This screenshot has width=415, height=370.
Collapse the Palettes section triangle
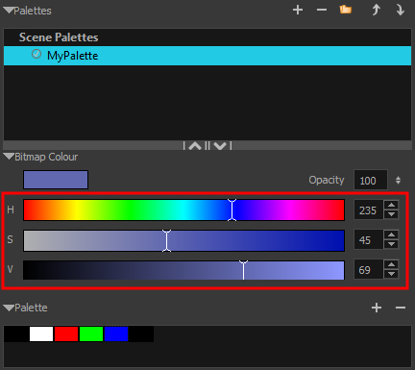9,11
